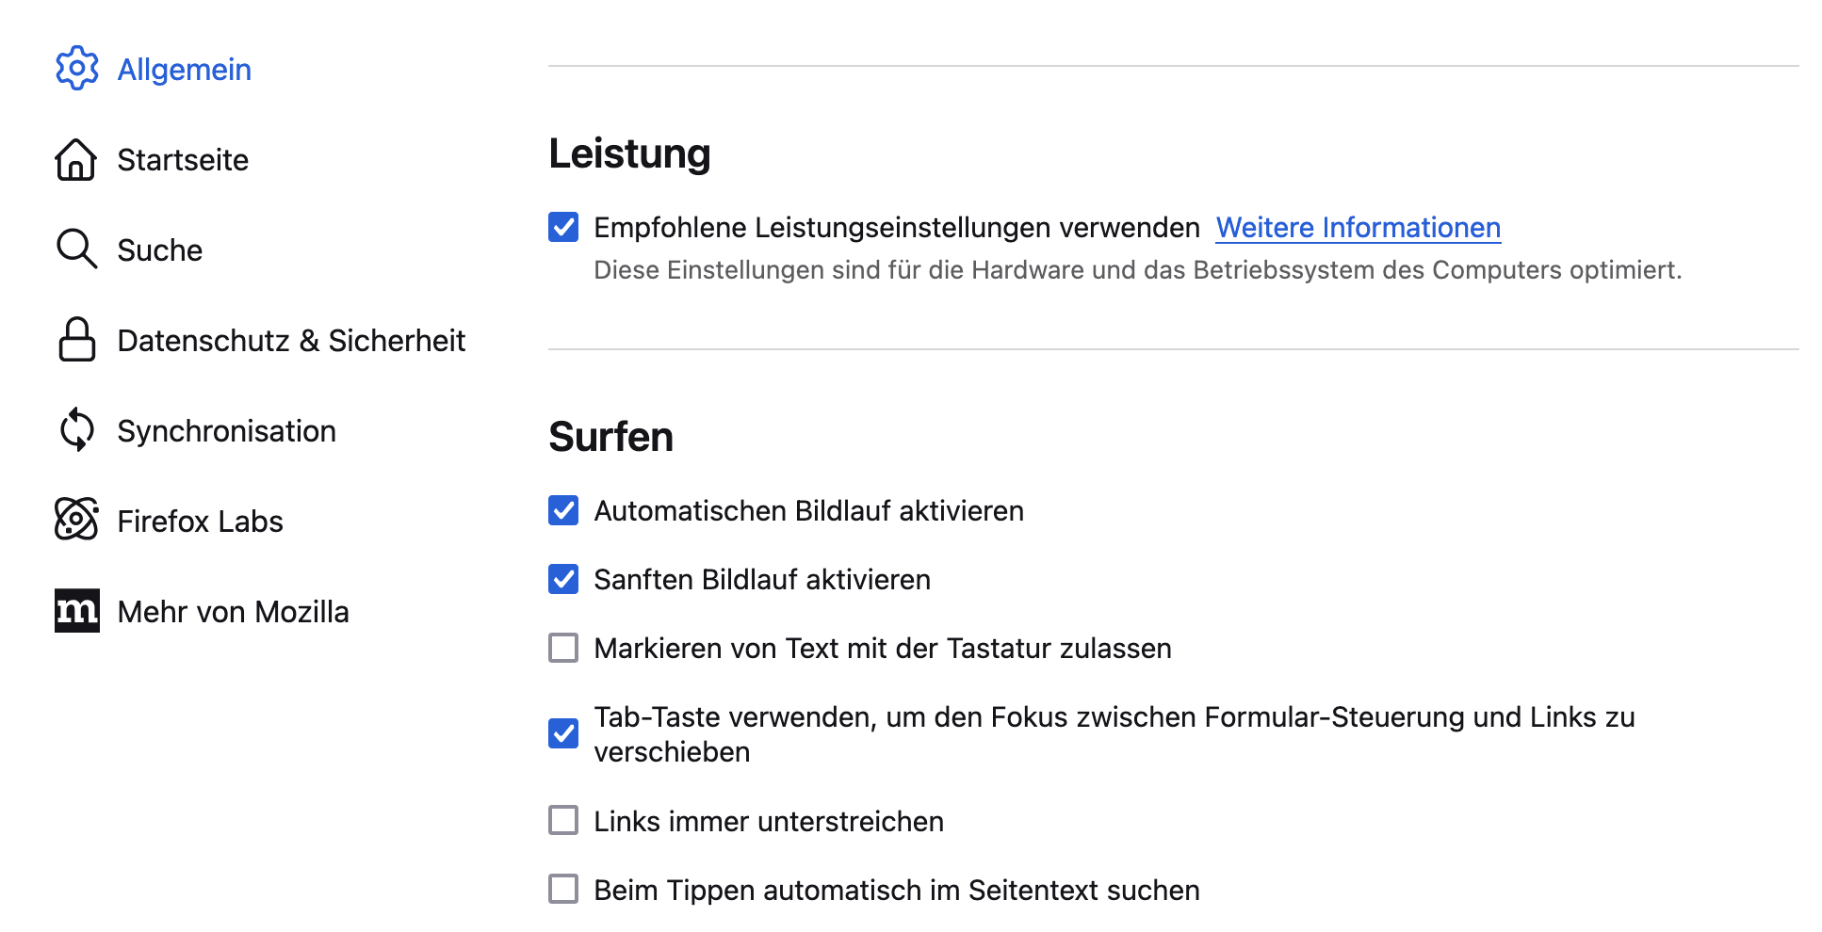Uncheck Empfohlene Leistungseinstellungen verwenden

tap(563, 227)
